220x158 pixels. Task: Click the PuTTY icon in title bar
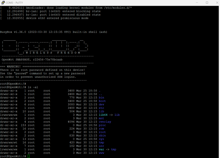pyautogui.click(x=3, y=3)
